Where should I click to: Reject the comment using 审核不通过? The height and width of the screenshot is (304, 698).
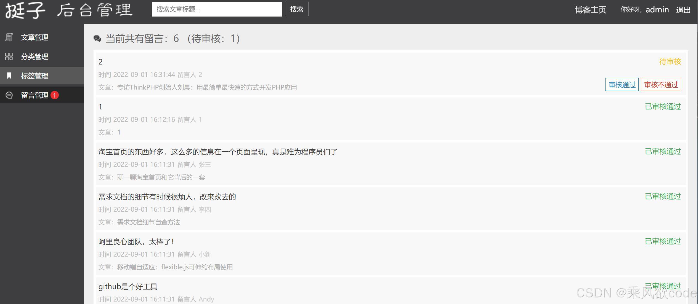[x=661, y=84]
